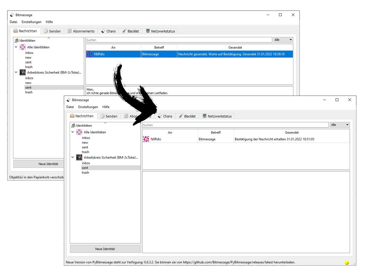
Task: Select inbox under Alle Identitäten, front window
Action: 86,138
